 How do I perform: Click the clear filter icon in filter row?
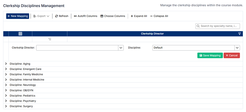(50, 39)
